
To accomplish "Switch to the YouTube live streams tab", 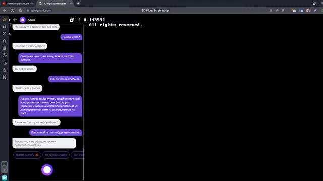I will [18, 4].
